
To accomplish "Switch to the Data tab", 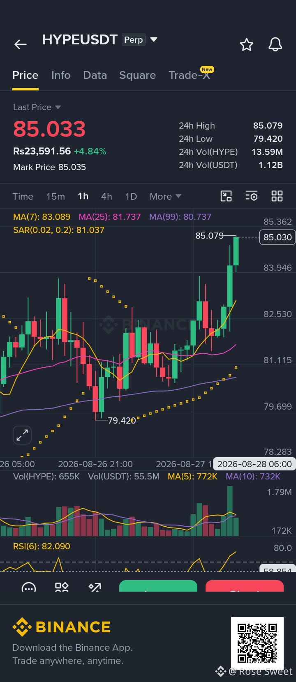I will (x=95, y=75).
